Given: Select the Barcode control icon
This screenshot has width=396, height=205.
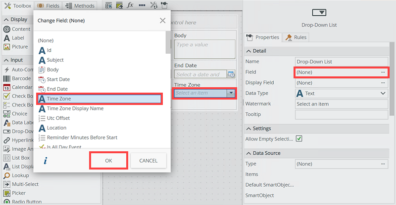Looking at the screenshot, I should [7, 78].
